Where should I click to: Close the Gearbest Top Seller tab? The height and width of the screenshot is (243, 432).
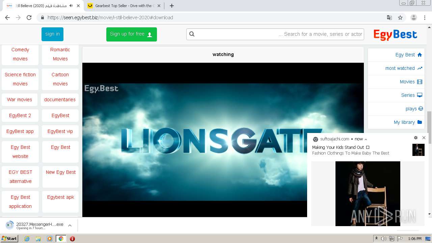(x=159, y=6)
